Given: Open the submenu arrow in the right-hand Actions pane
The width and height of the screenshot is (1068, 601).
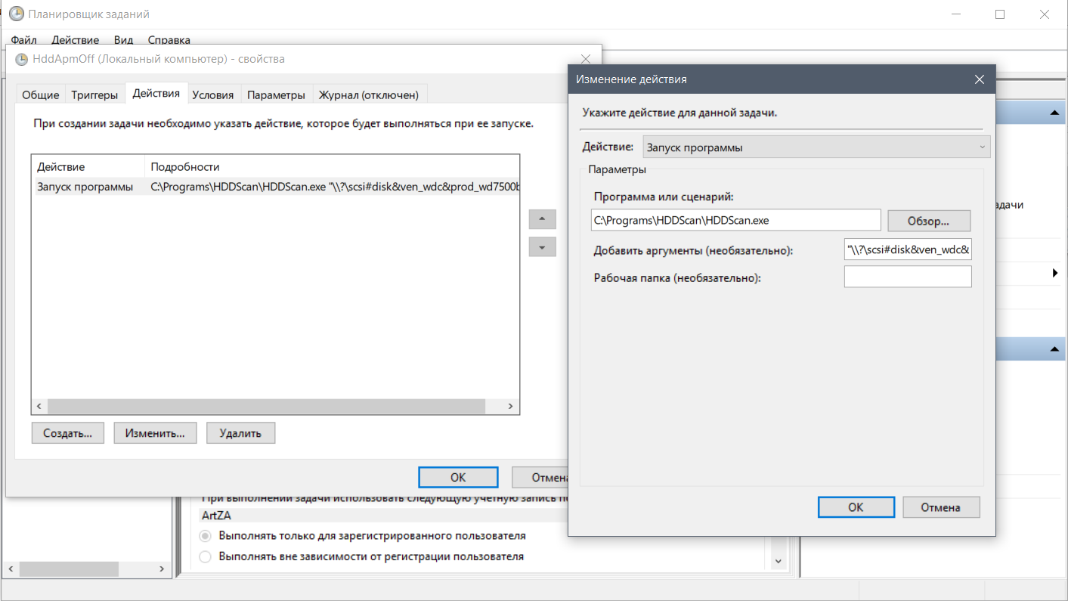Looking at the screenshot, I should [x=1054, y=273].
